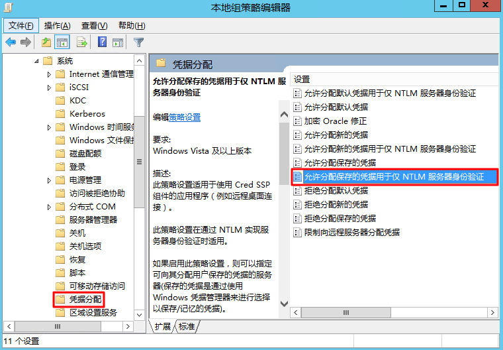Expand the 分布式 COM tree node
Screen dimensions: 503x350
point(49,207)
